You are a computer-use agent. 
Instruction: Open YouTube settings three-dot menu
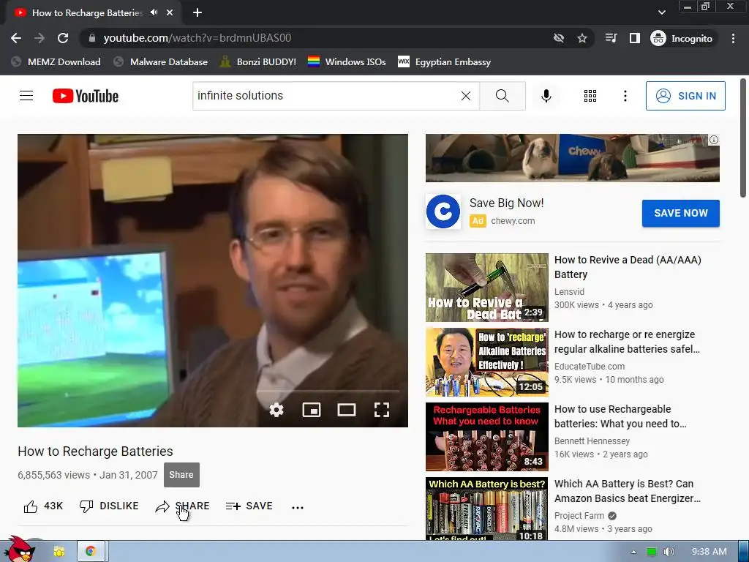625,96
